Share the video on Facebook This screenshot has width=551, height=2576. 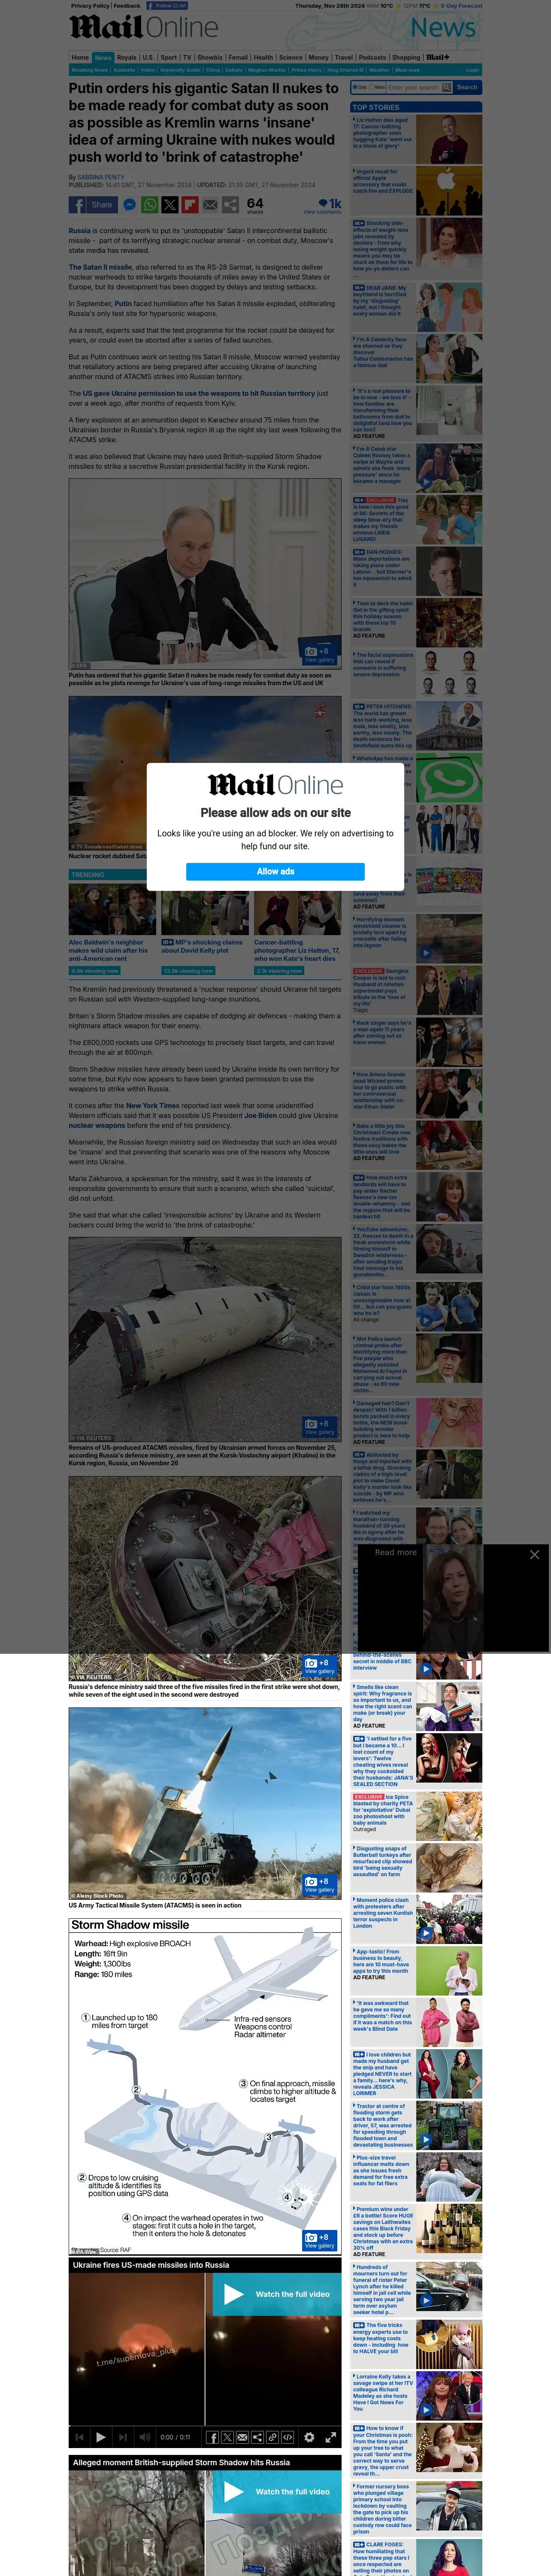(x=212, y=2437)
